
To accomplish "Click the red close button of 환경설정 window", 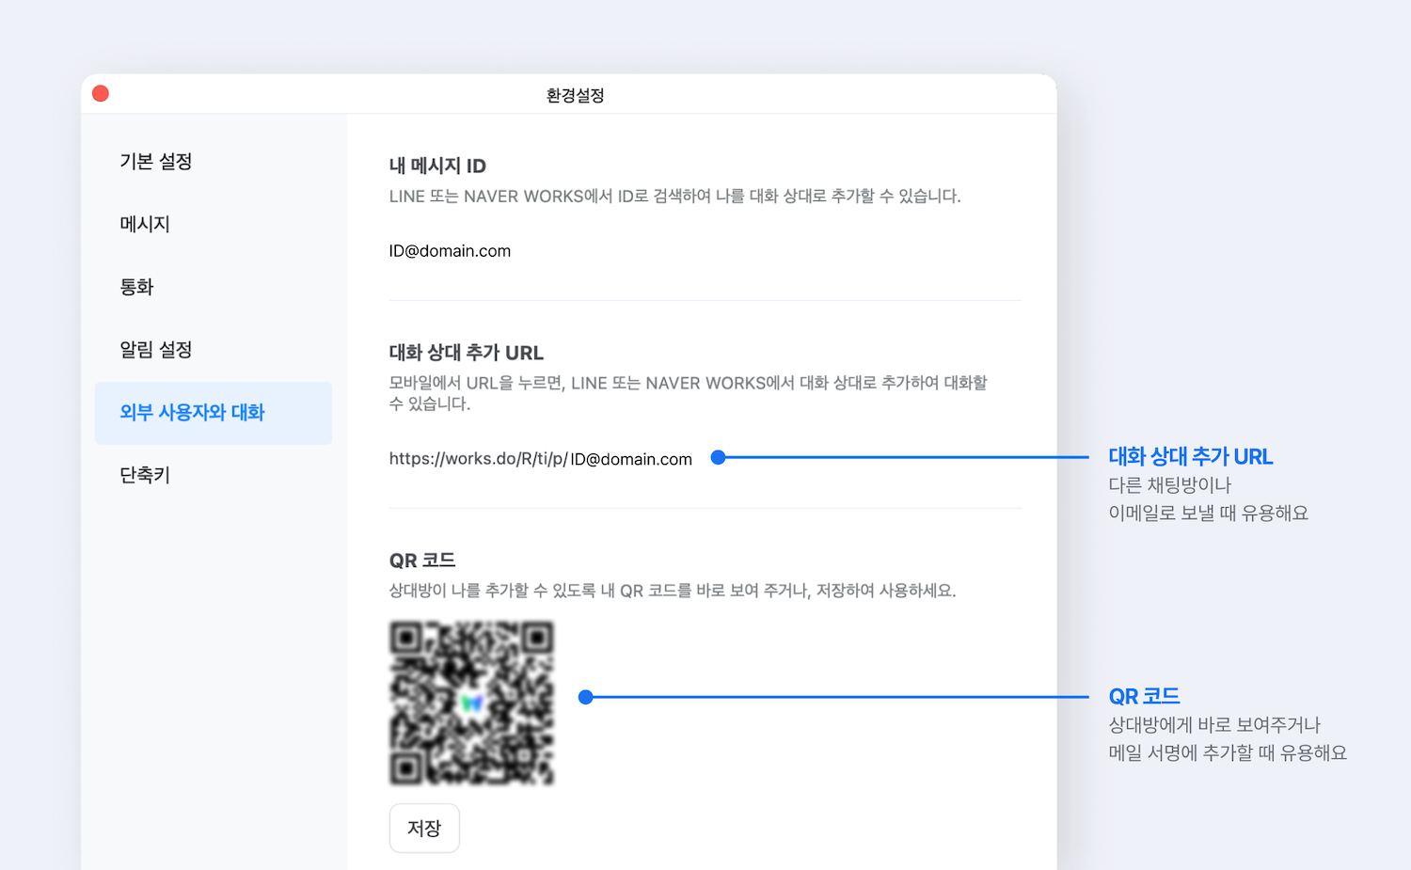I will tap(100, 93).
